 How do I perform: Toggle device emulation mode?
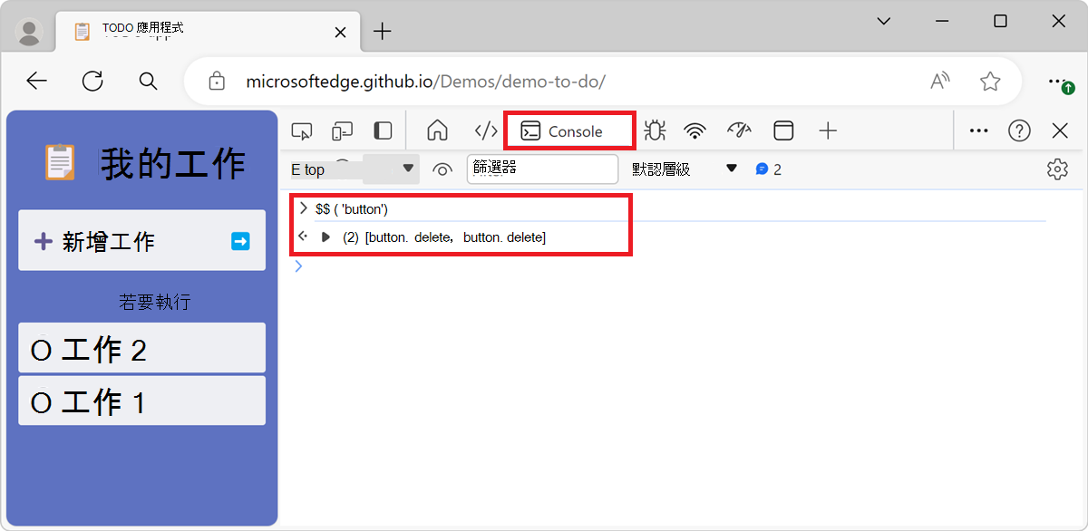(x=342, y=130)
